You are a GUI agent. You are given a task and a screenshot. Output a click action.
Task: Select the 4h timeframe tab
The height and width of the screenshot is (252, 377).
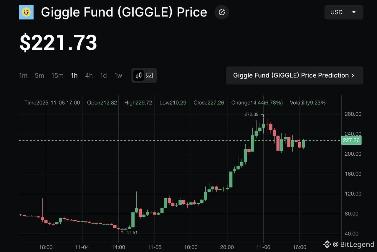pos(89,75)
